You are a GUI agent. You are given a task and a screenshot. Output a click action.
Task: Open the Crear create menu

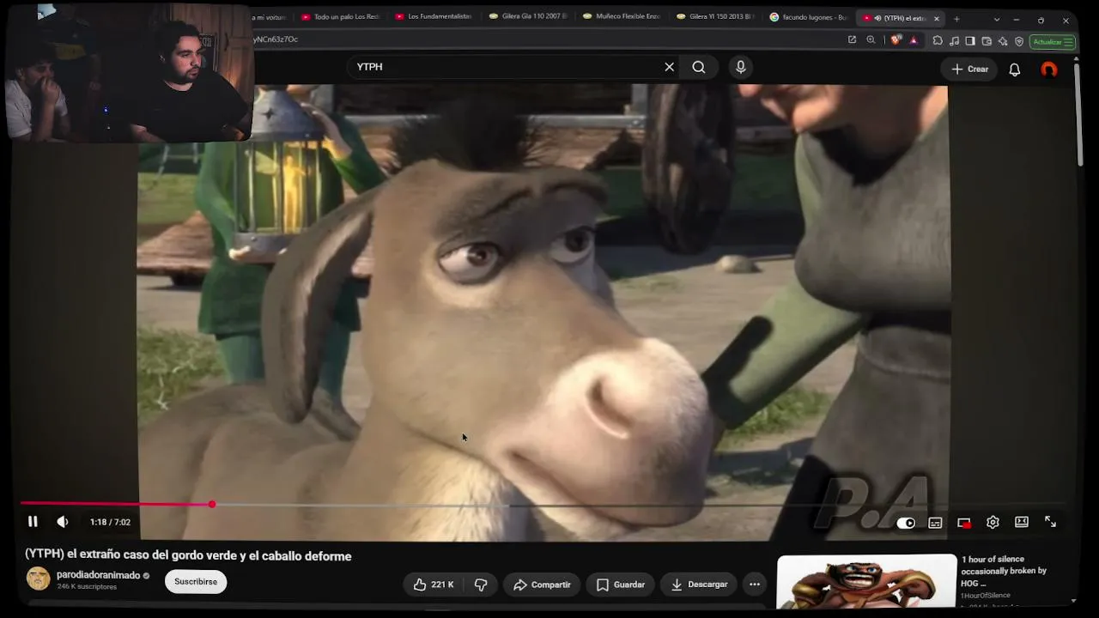[969, 70]
